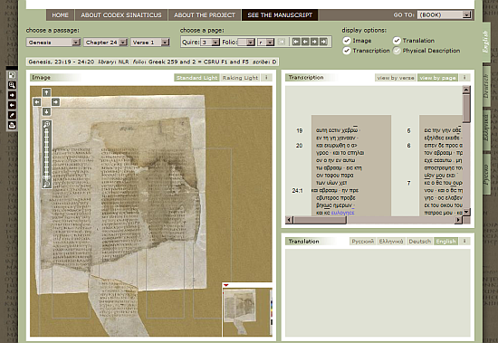Toggle the Translation display option
The height and width of the screenshot is (343, 498).
[x=397, y=41]
